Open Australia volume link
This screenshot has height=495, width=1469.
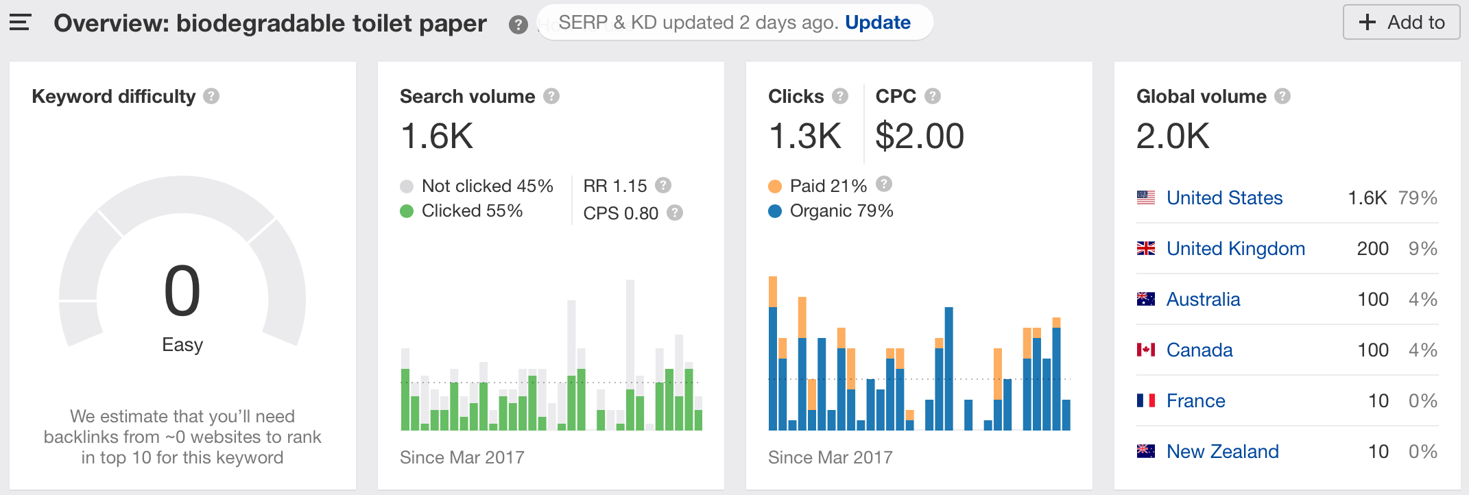coord(1203,300)
